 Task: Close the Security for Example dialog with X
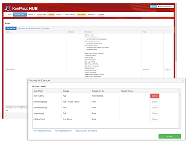pyautogui.click(x=183, y=80)
